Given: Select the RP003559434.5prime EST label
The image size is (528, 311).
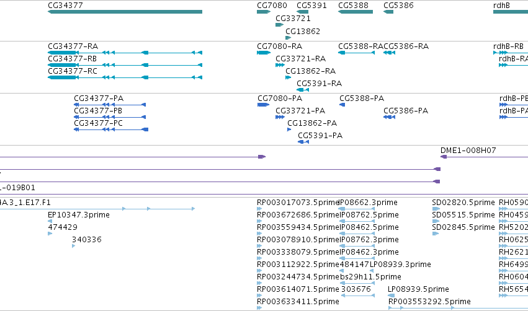Looking at the screenshot, I should coord(298,227).
